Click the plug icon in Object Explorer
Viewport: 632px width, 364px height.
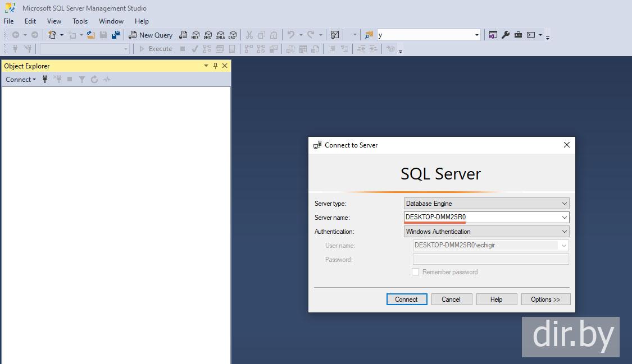(45, 80)
